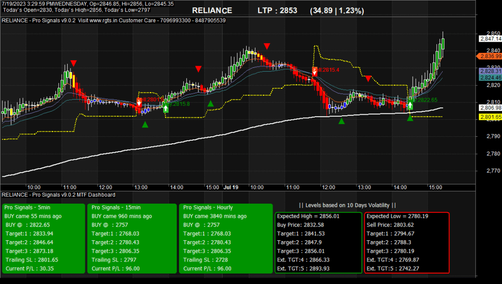Click the teal 2,824.46 price label
502x284 pixels.
[490, 77]
